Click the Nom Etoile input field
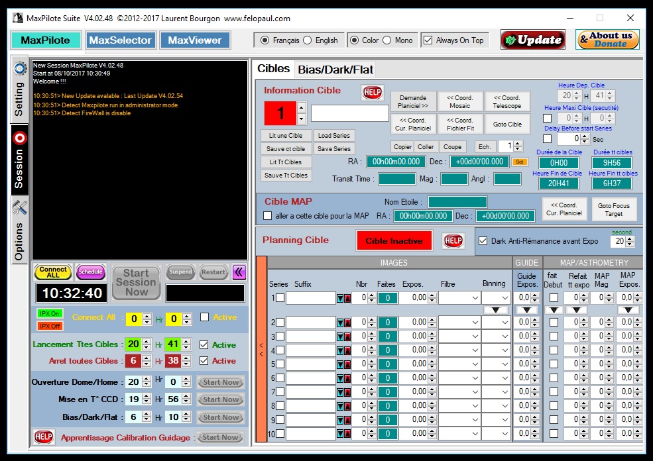The image size is (653, 461). (457, 202)
